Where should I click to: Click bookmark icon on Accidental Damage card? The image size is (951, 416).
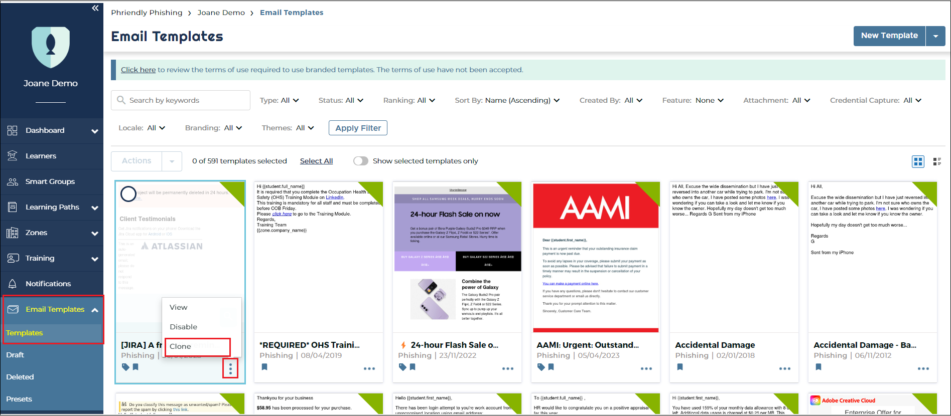(x=680, y=367)
